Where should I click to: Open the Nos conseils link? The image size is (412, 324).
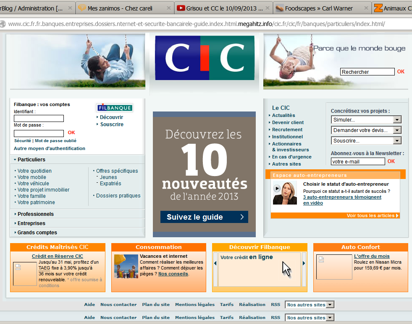173,274
